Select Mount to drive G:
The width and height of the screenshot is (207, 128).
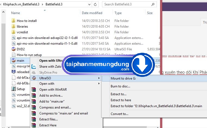154,78
